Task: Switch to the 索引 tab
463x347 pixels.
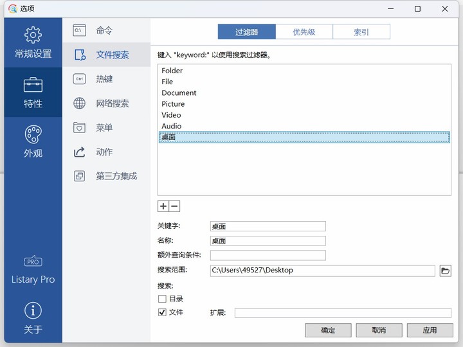Action: [361, 32]
